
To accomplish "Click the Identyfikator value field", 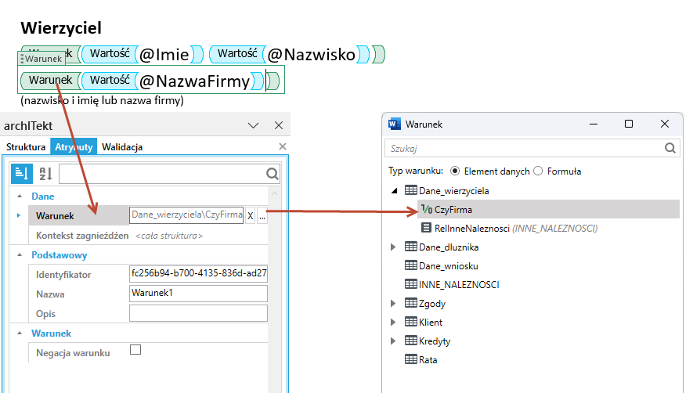I will tap(198, 273).
